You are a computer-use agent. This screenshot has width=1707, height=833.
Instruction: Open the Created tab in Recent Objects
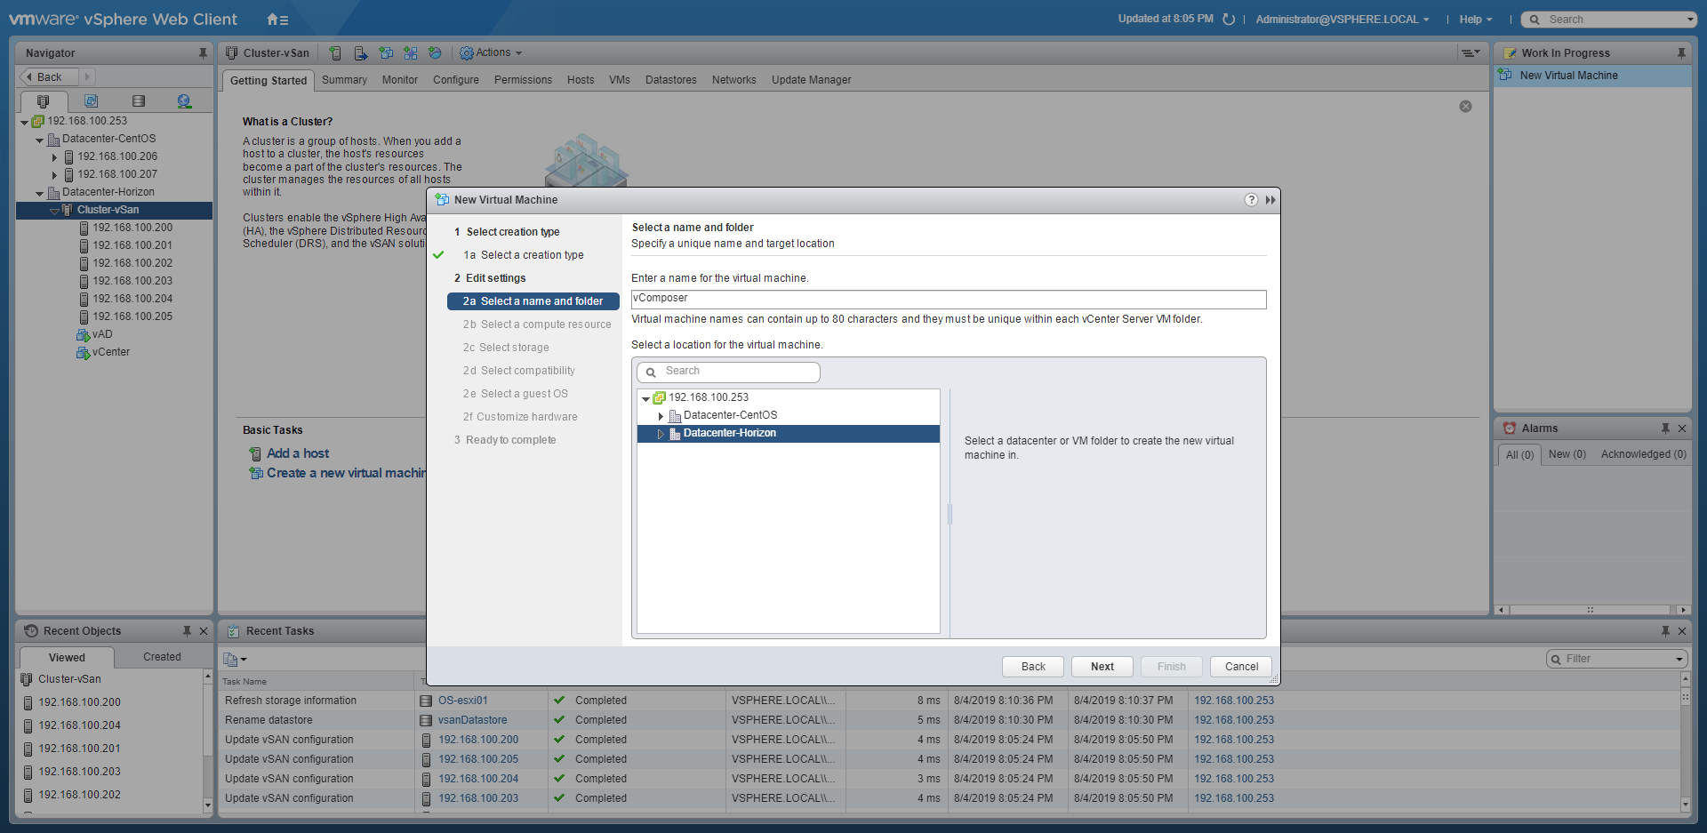162,657
